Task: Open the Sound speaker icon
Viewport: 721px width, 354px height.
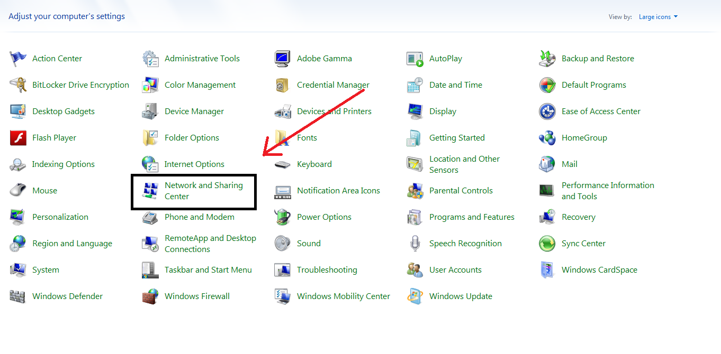Action: (x=283, y=244)
